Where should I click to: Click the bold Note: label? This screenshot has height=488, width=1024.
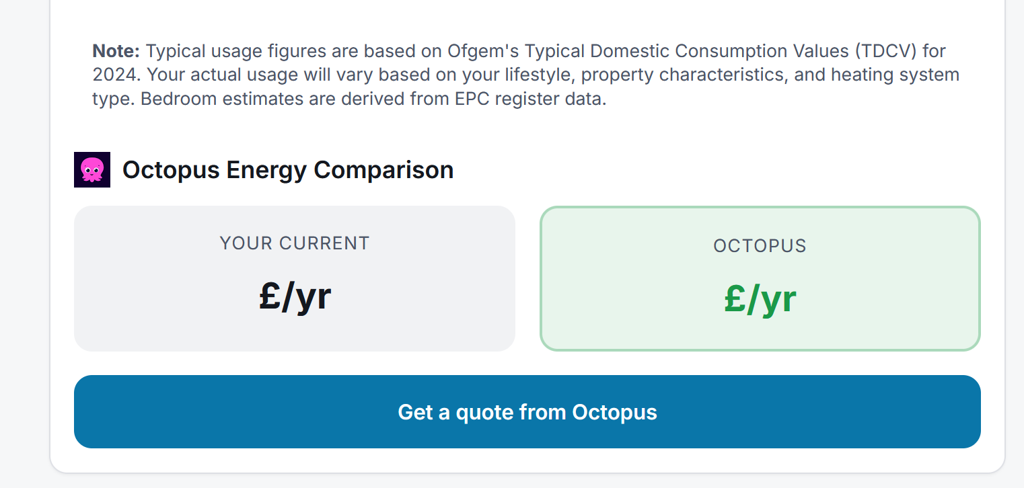point(116,51)
